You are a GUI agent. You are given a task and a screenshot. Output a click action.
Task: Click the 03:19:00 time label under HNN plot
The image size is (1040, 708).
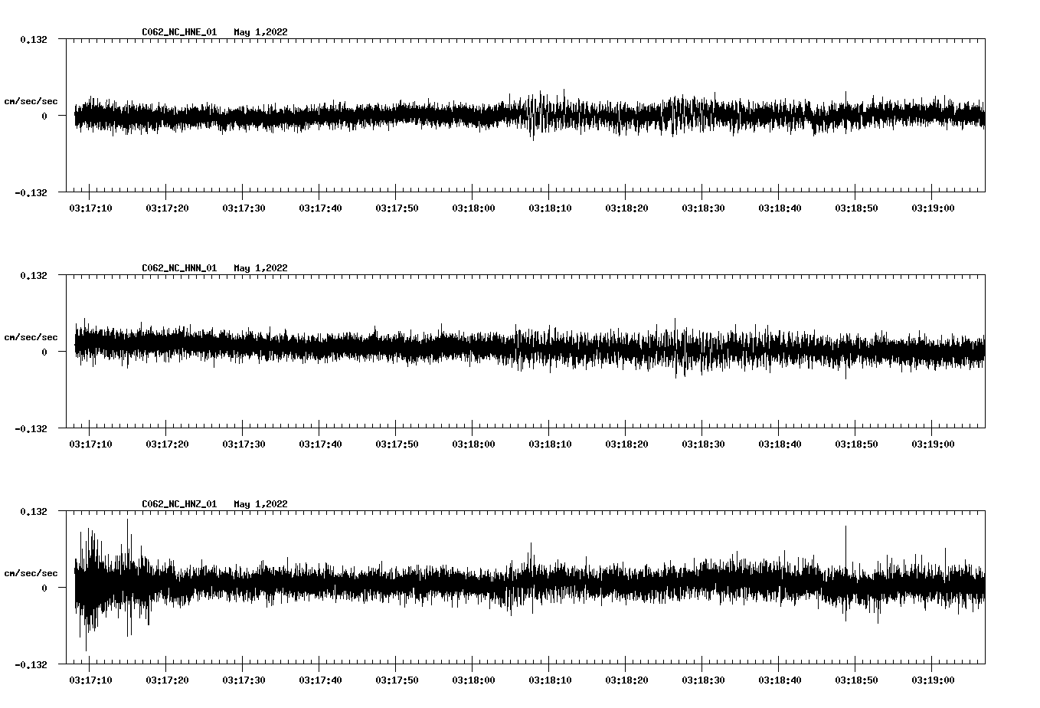933,444
